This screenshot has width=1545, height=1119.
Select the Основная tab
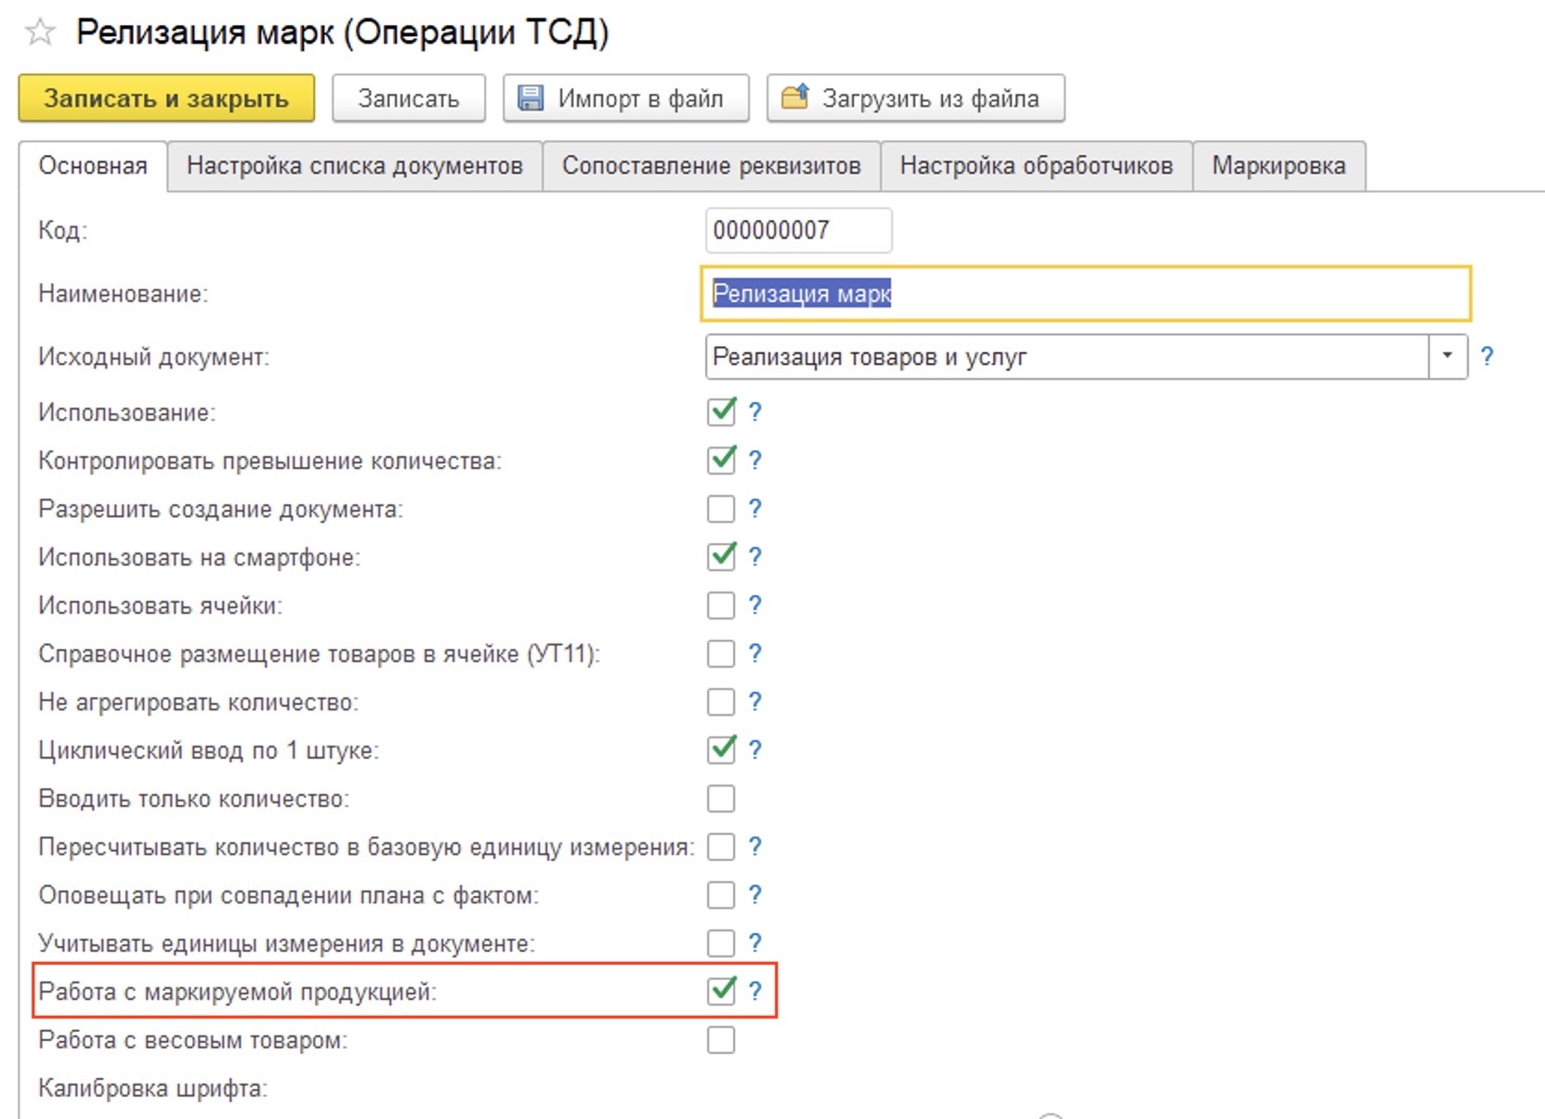93,166
